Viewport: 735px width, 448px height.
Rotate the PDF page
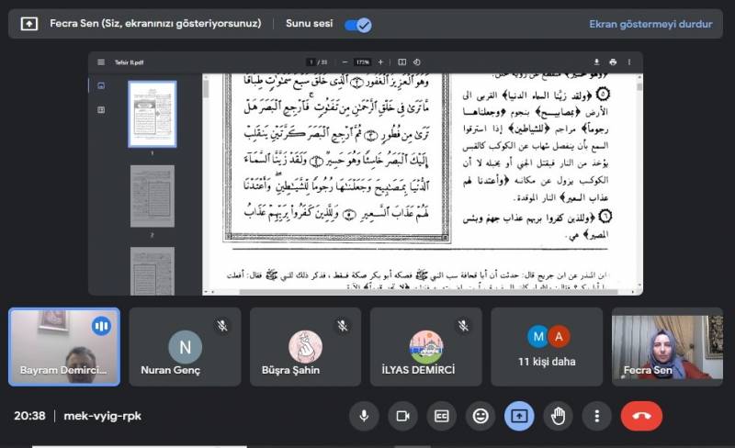pyautogui.click(x=417, y=62)
